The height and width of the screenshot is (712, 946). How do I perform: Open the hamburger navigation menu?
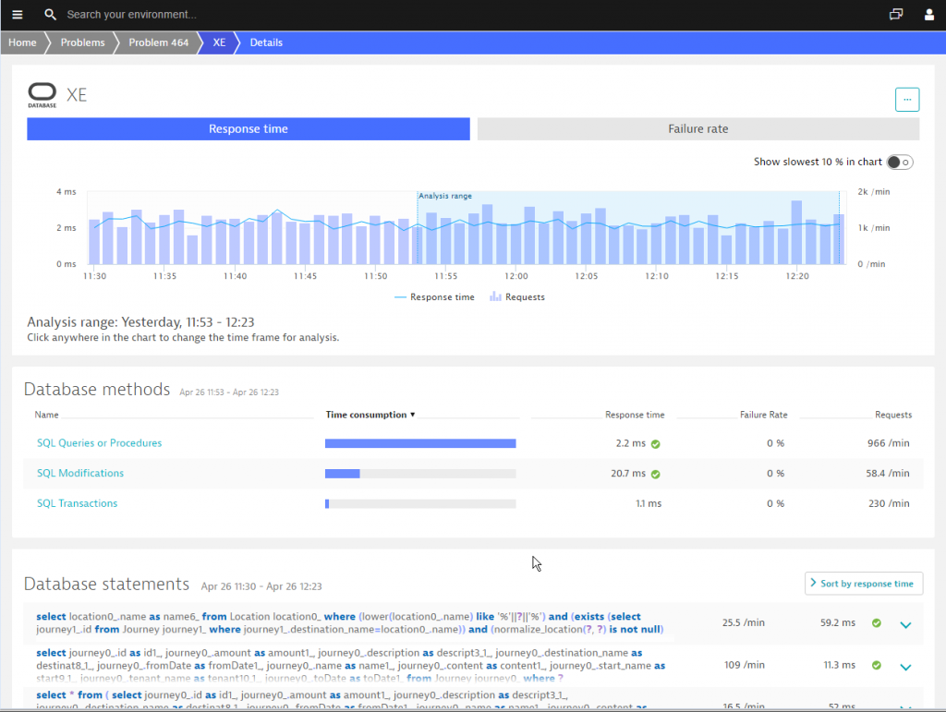(18, 15)
